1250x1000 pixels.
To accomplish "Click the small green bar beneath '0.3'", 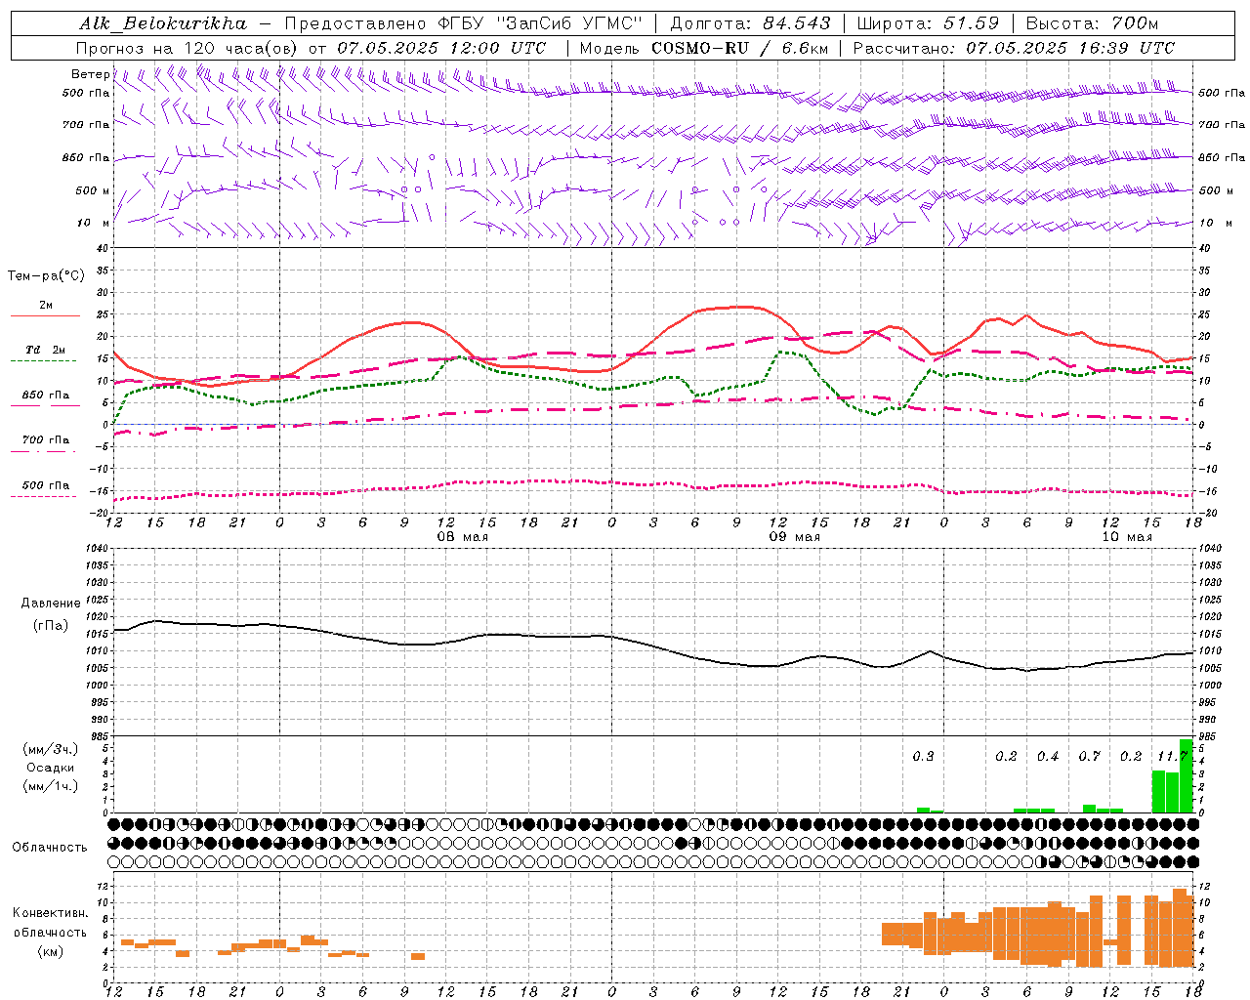I will point(923,810).
